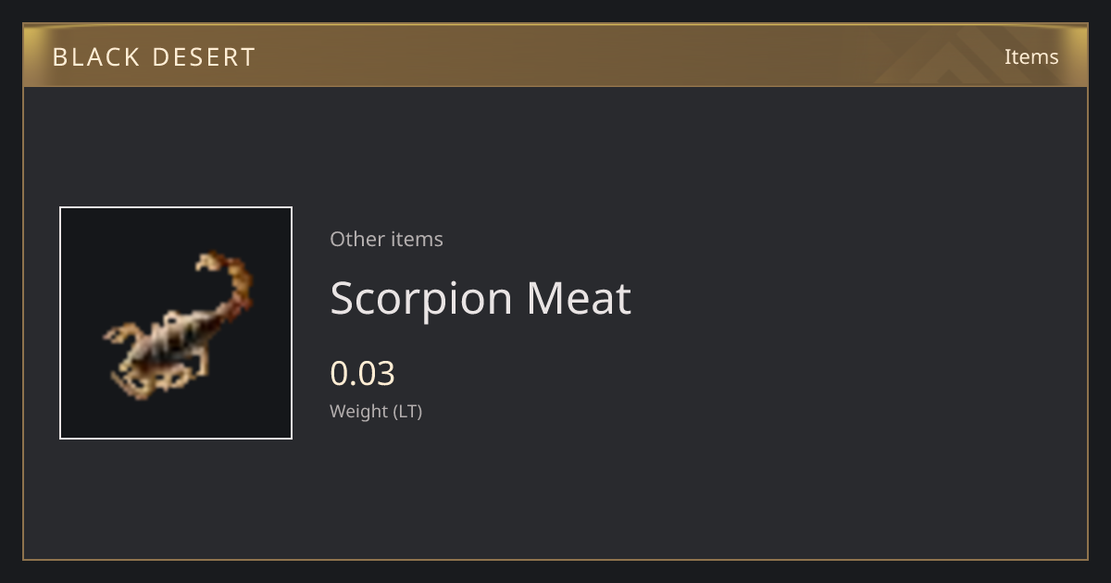
Task: Open the BLACK DESERT header title
Action: click(154, 57)
